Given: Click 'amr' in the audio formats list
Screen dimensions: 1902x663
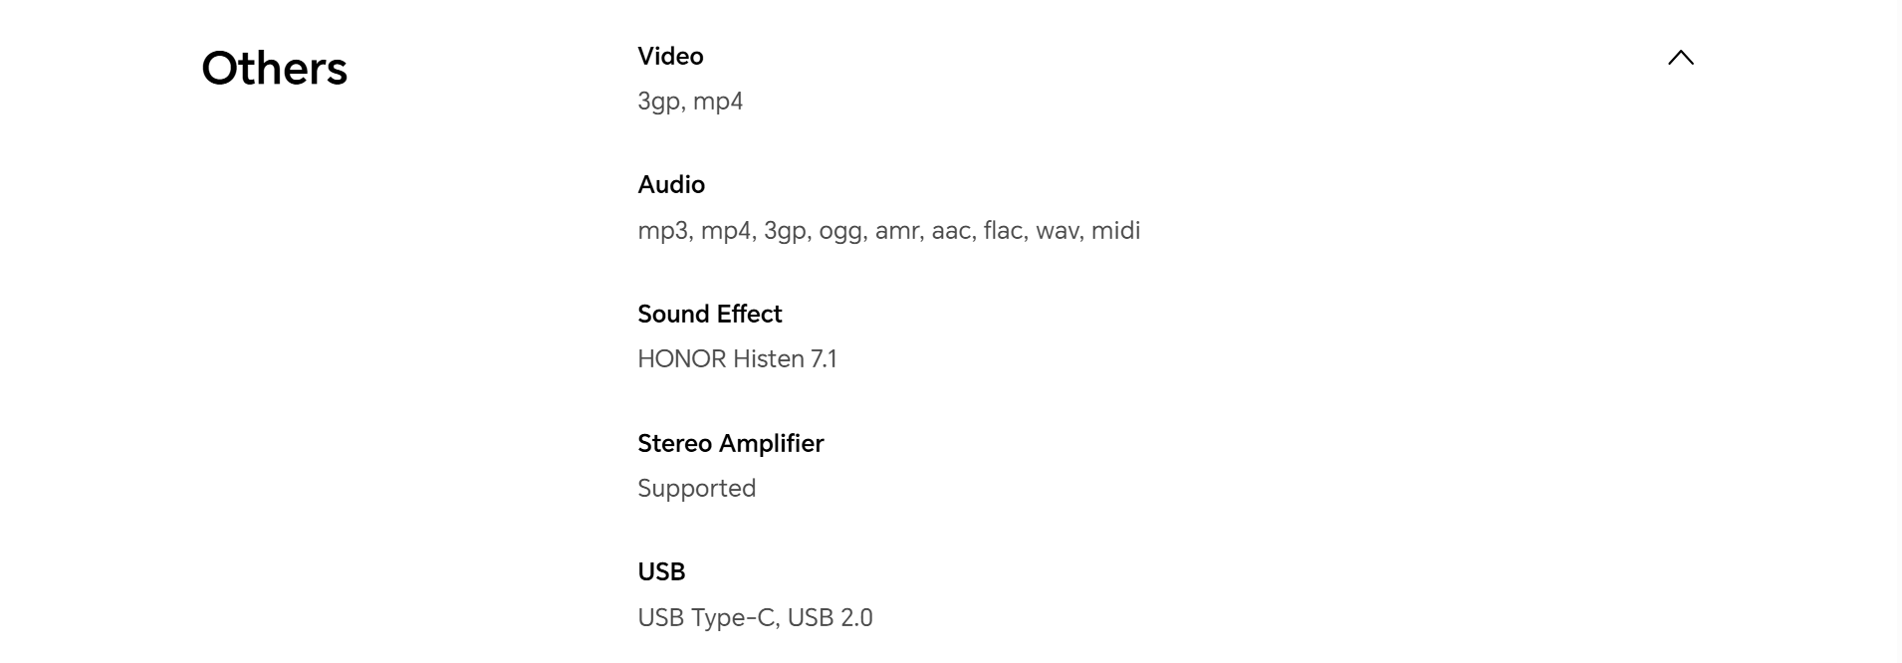Looking at the screenshot, I should pyautogui.click(x=896, y=231).
